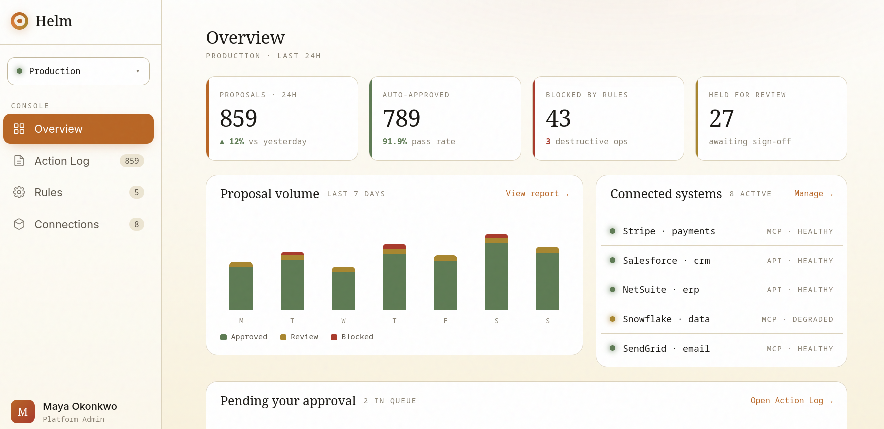884x429 pixels.
Task: Open the Action Log document icon
Action: pyautogui.click(x=19, y=161)
